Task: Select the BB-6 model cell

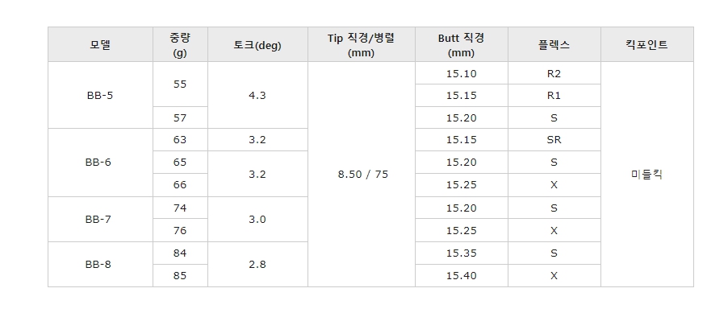Action: point(100,163)
